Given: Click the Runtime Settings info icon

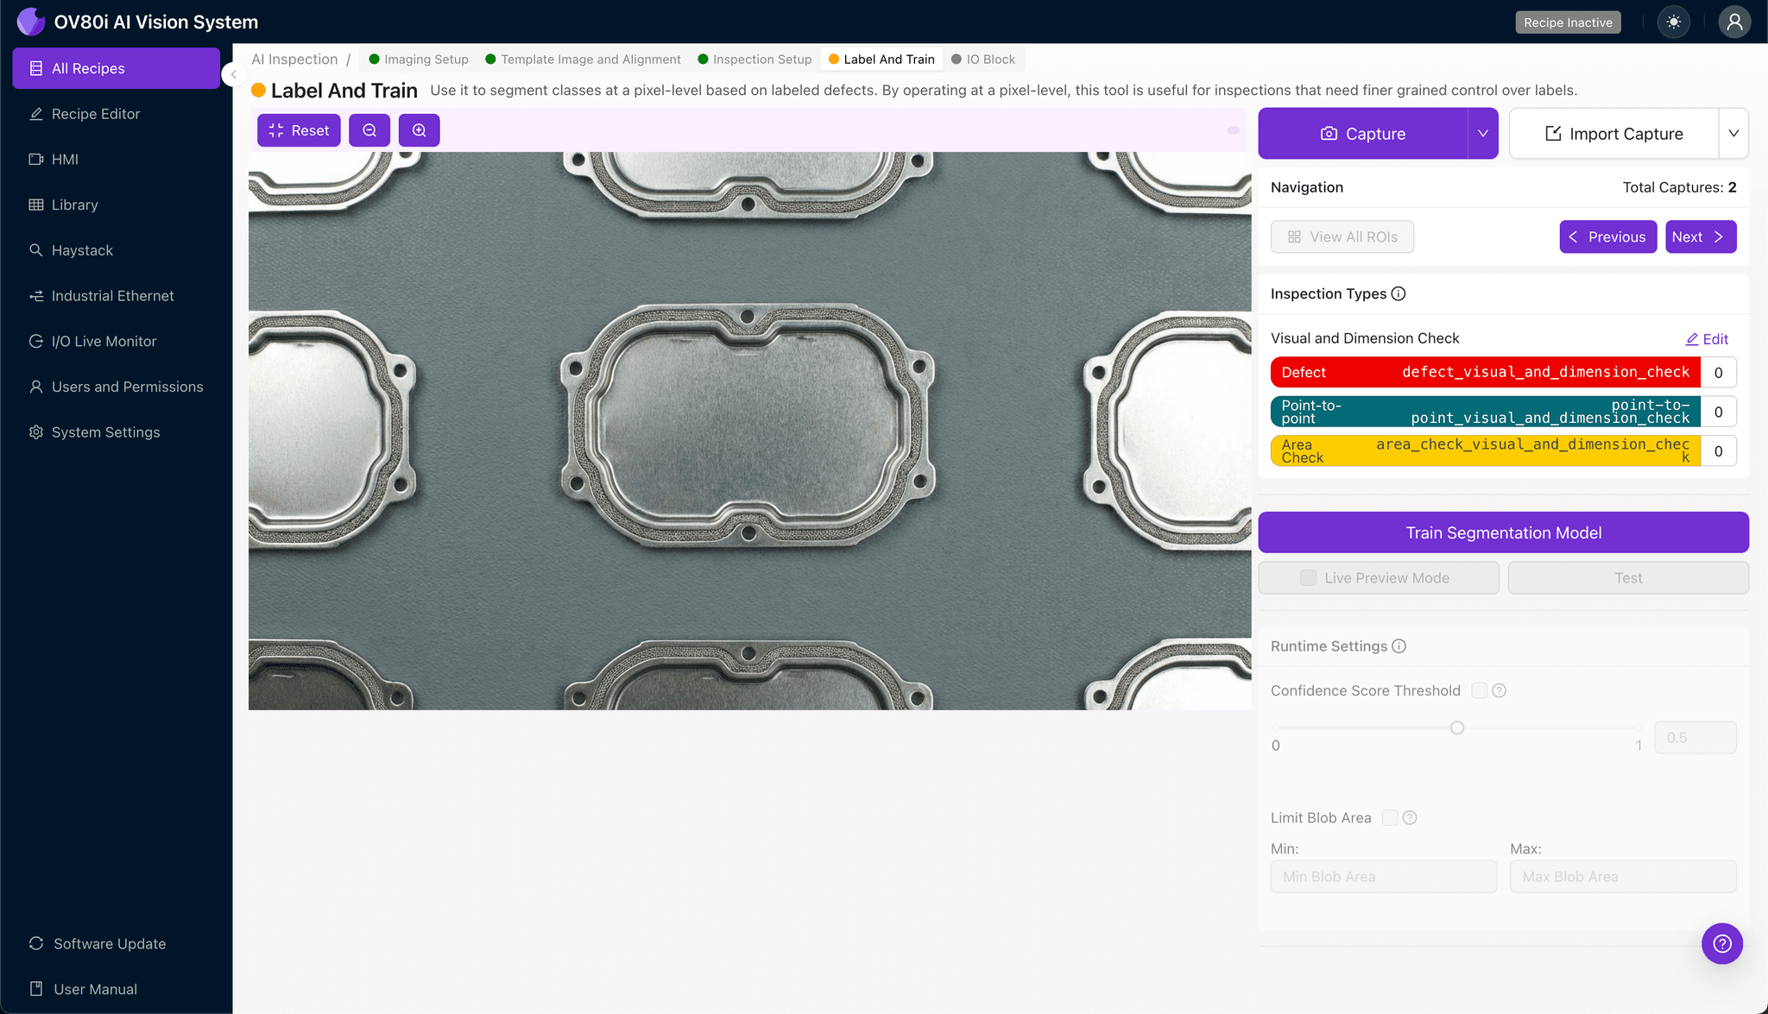Looking at the screenshot, I should (1399, 646).
